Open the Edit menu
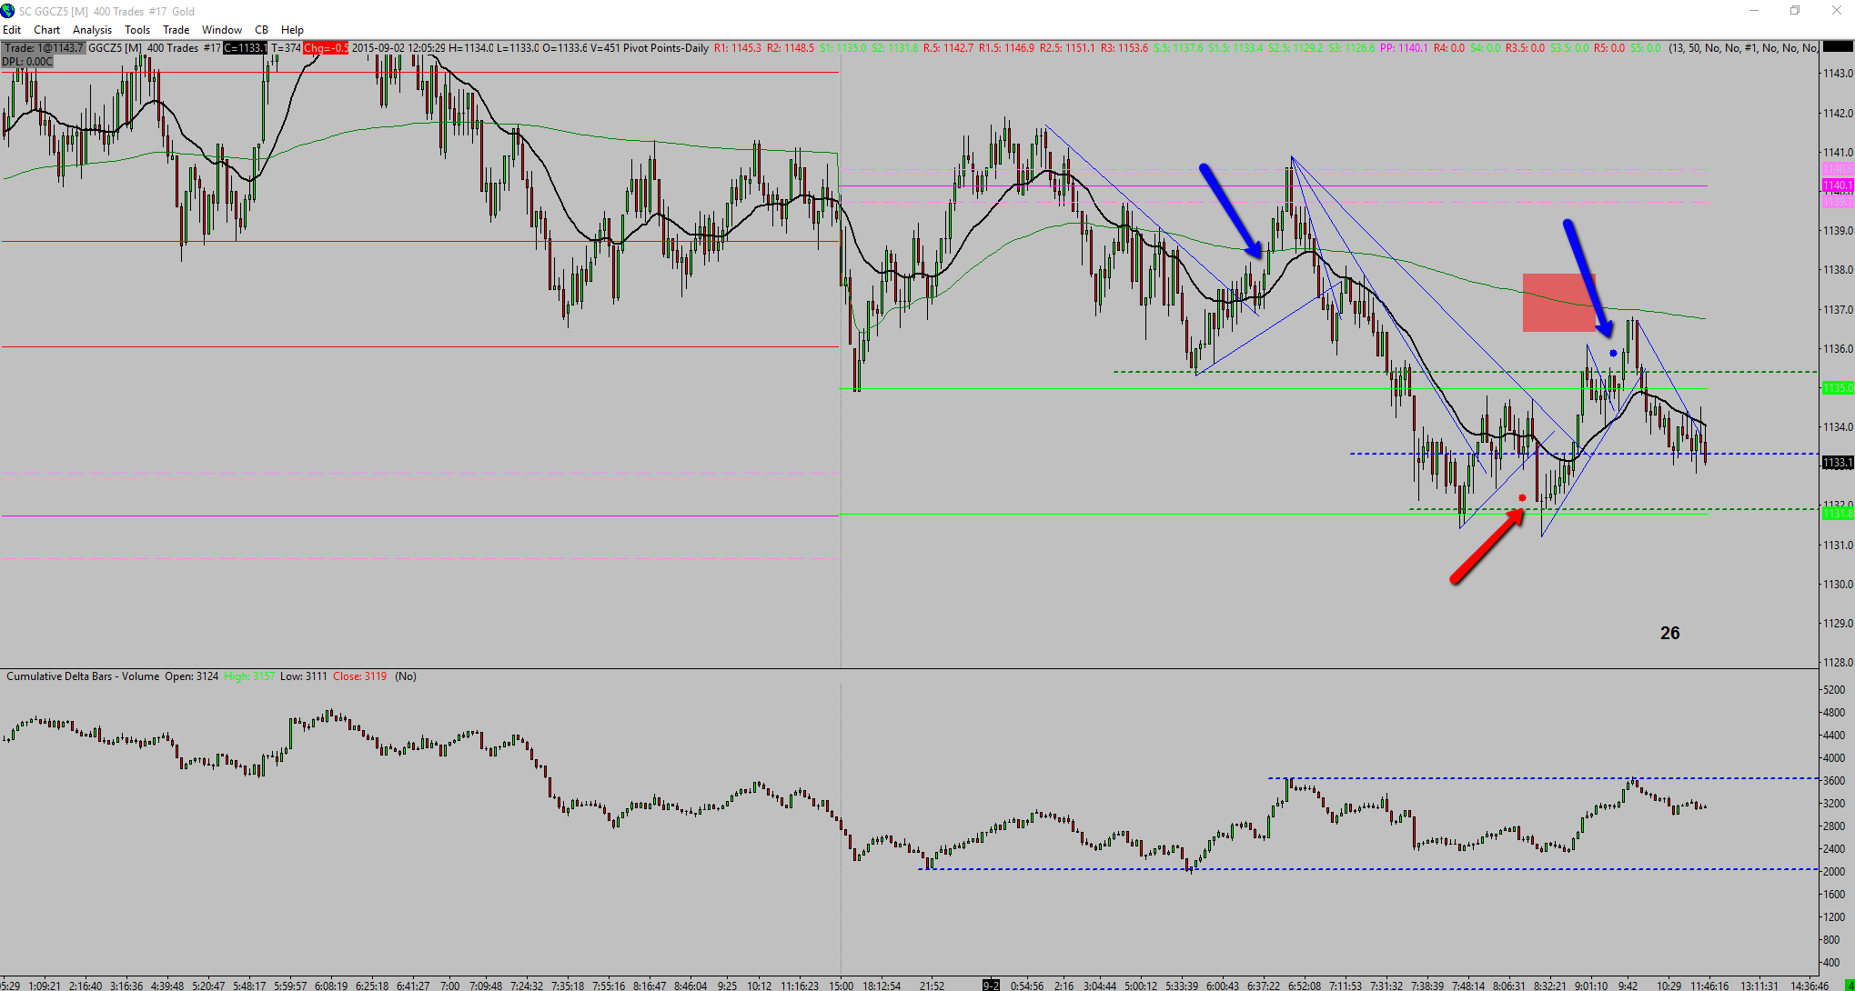1855x991 pixels. tap(12, 30)
